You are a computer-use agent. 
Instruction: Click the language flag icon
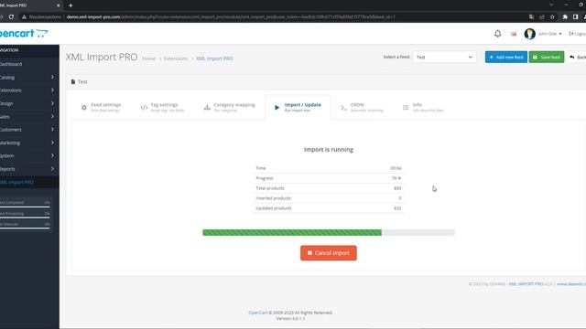[x=514, y=34]
